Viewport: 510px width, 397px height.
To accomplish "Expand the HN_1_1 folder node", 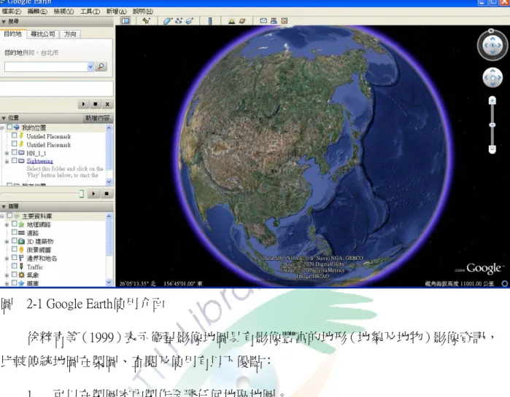I will tap(7, 153).
